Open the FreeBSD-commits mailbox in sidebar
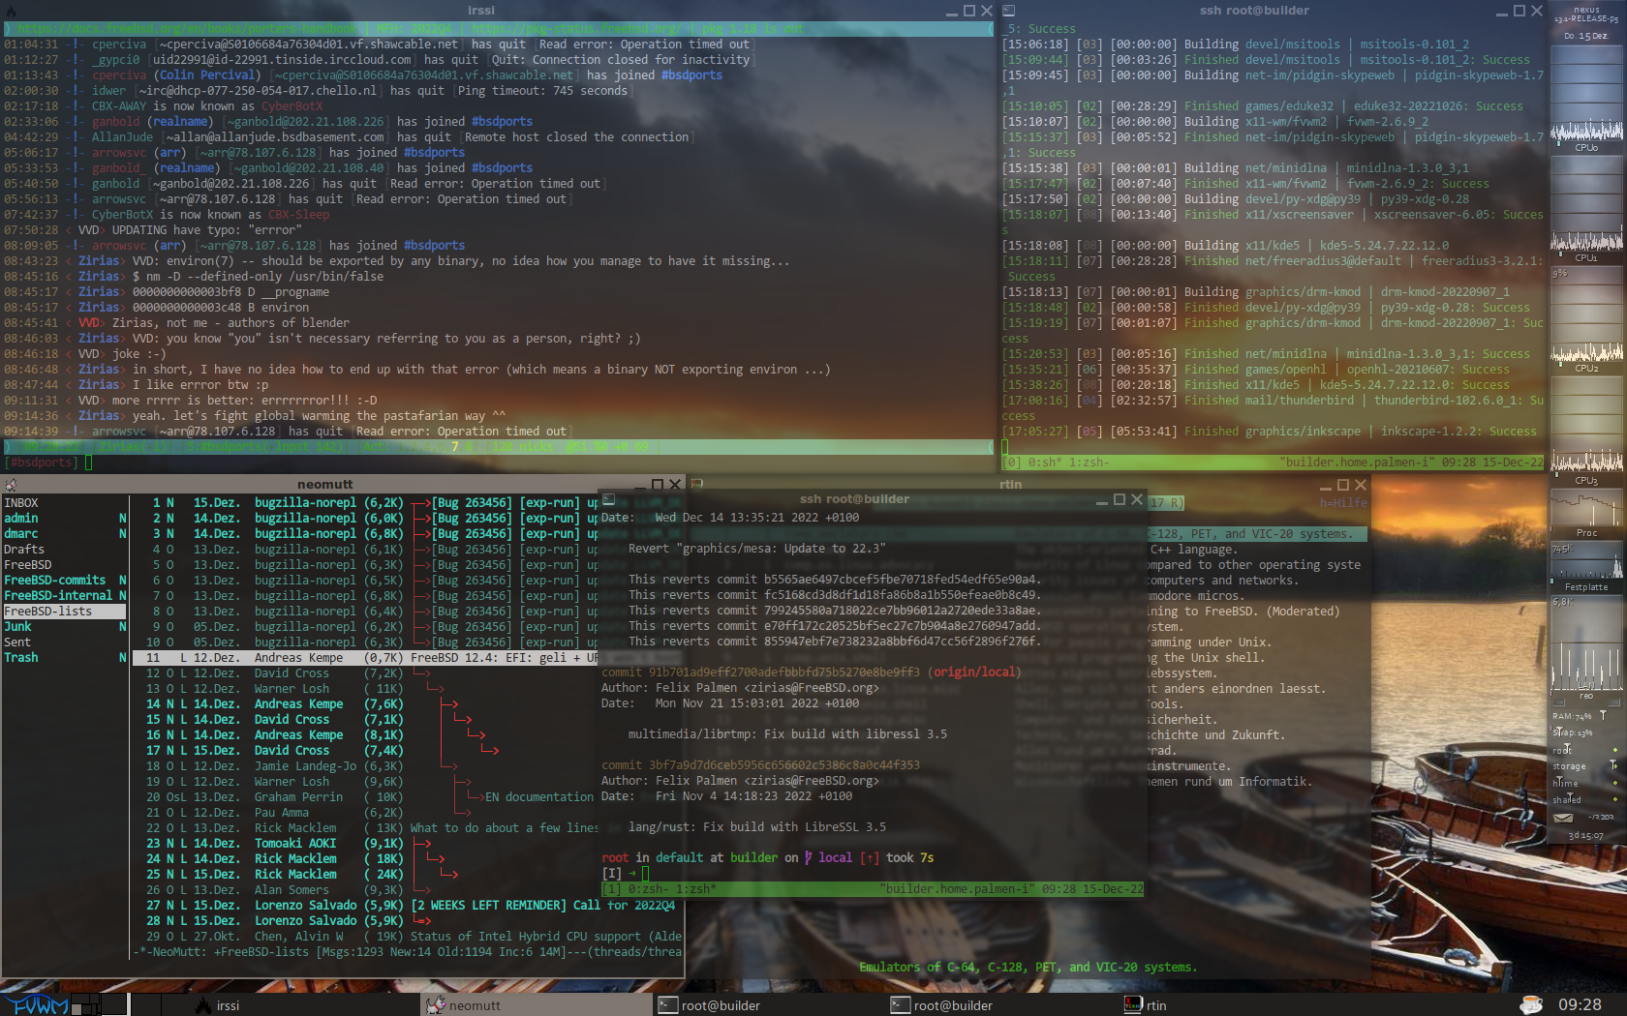The width and height of the screenshot is (1627, 1016). coord(55,581)
